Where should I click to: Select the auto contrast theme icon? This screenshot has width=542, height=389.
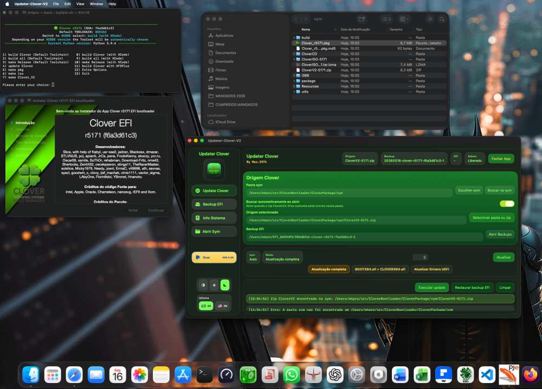click(x=203, y=285)
